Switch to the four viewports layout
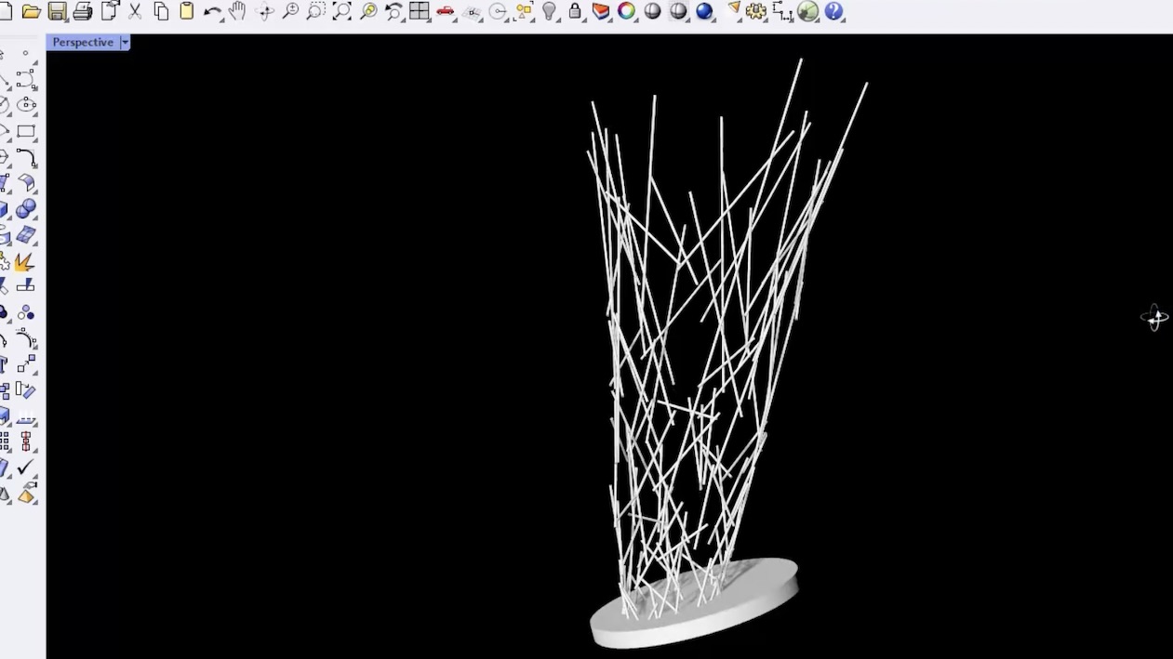This screenshot has width=1173, height=659. [x=420, y=12]
